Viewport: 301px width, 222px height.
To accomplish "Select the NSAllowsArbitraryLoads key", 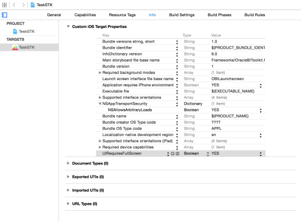I will 130,110.
